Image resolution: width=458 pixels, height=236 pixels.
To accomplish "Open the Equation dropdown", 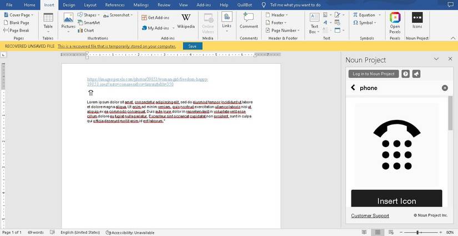I will pyautogui.click(x=367, y=15).
